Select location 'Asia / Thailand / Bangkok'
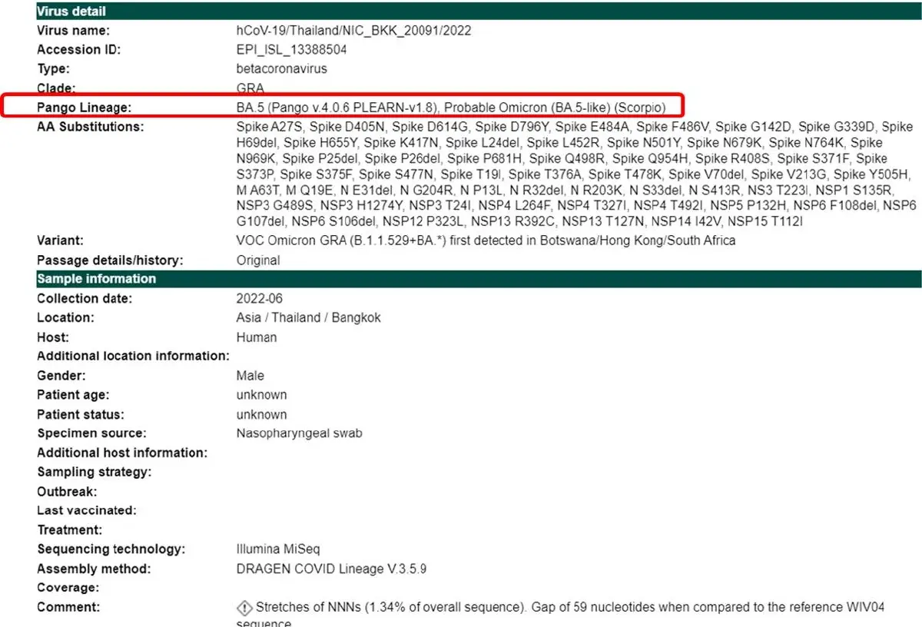Screen dimensions: 922x627 (308, 317)
